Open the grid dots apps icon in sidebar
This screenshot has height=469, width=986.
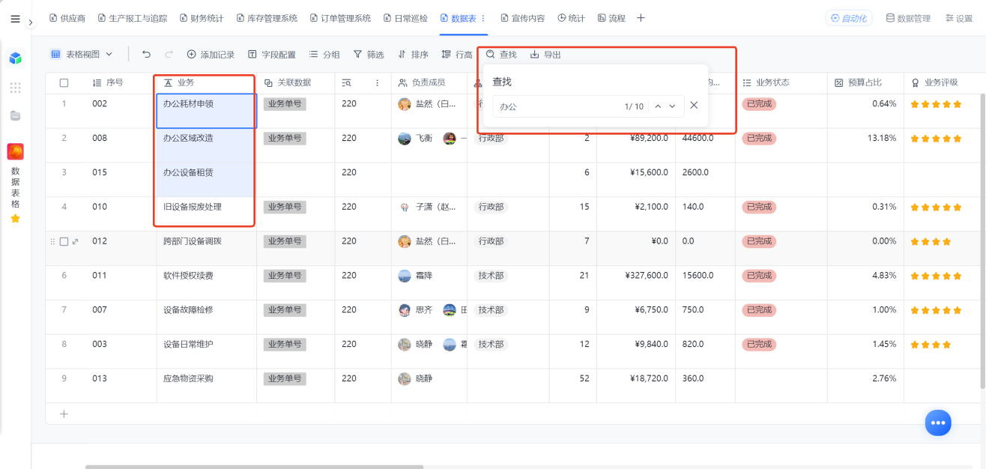coord(15,88)
